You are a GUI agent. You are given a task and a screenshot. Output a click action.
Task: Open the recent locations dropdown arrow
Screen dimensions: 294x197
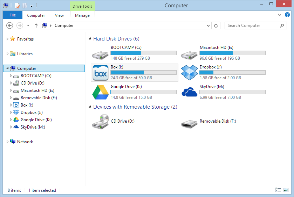28,25
